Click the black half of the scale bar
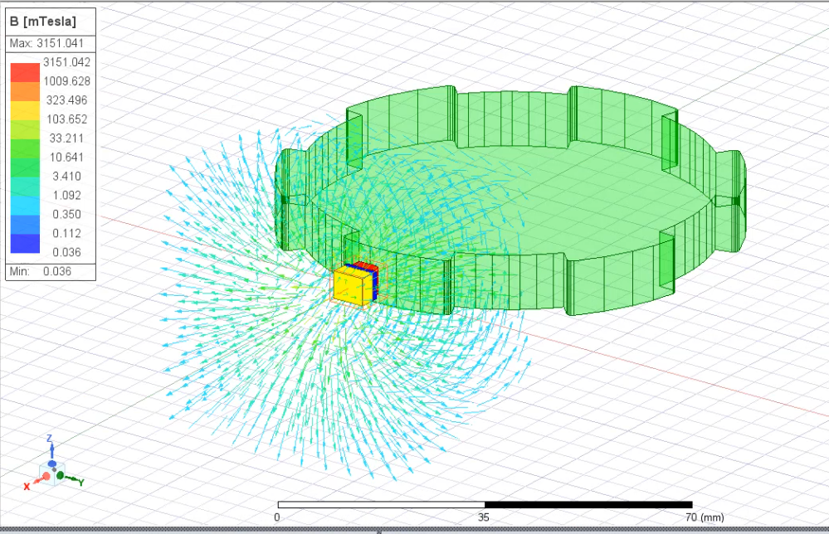 [x=588, y=505]
